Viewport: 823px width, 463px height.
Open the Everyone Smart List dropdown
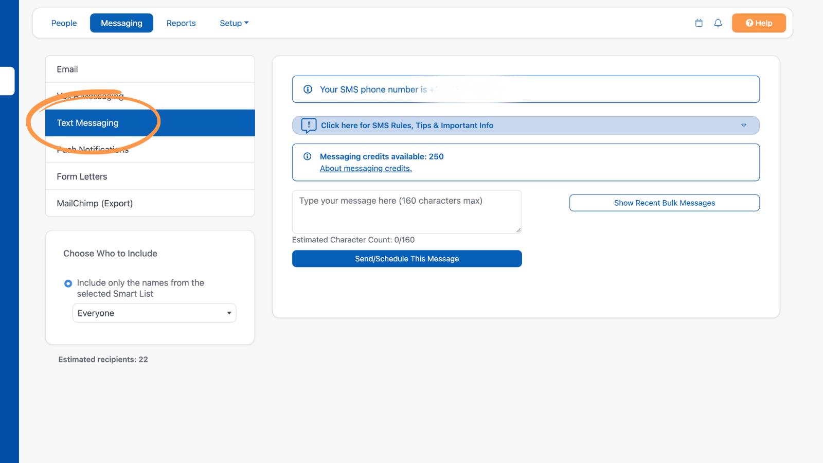coord(154,313)
